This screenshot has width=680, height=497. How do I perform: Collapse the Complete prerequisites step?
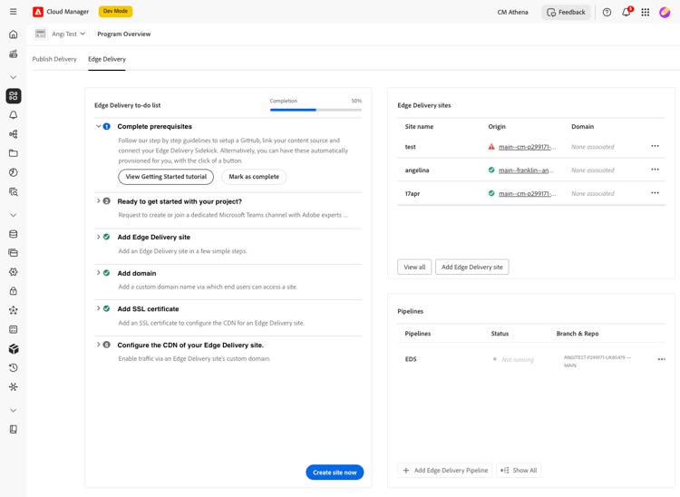pyautogui.click(x=99, y=126)
